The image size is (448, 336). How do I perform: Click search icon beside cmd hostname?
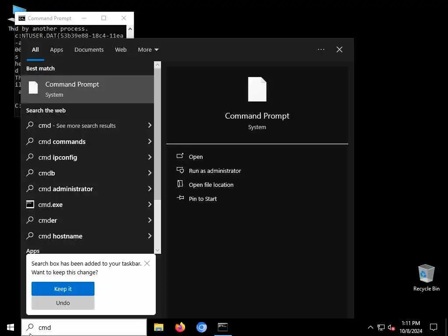pyautogui.click(x=30, y=236)
